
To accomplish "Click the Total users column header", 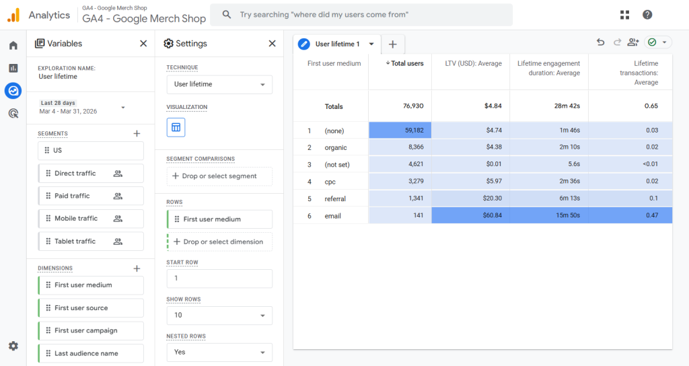I will pyautogui.click(x=405, y=63).
